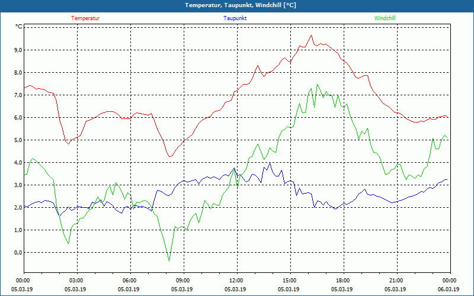
Task: Click the 06:00 time axis label
Action: (130, 281)
